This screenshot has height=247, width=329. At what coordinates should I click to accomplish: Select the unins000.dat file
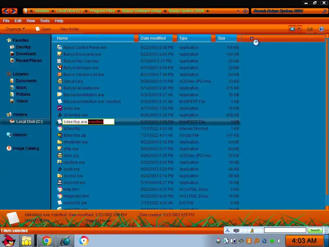click(x=148, y=203)
